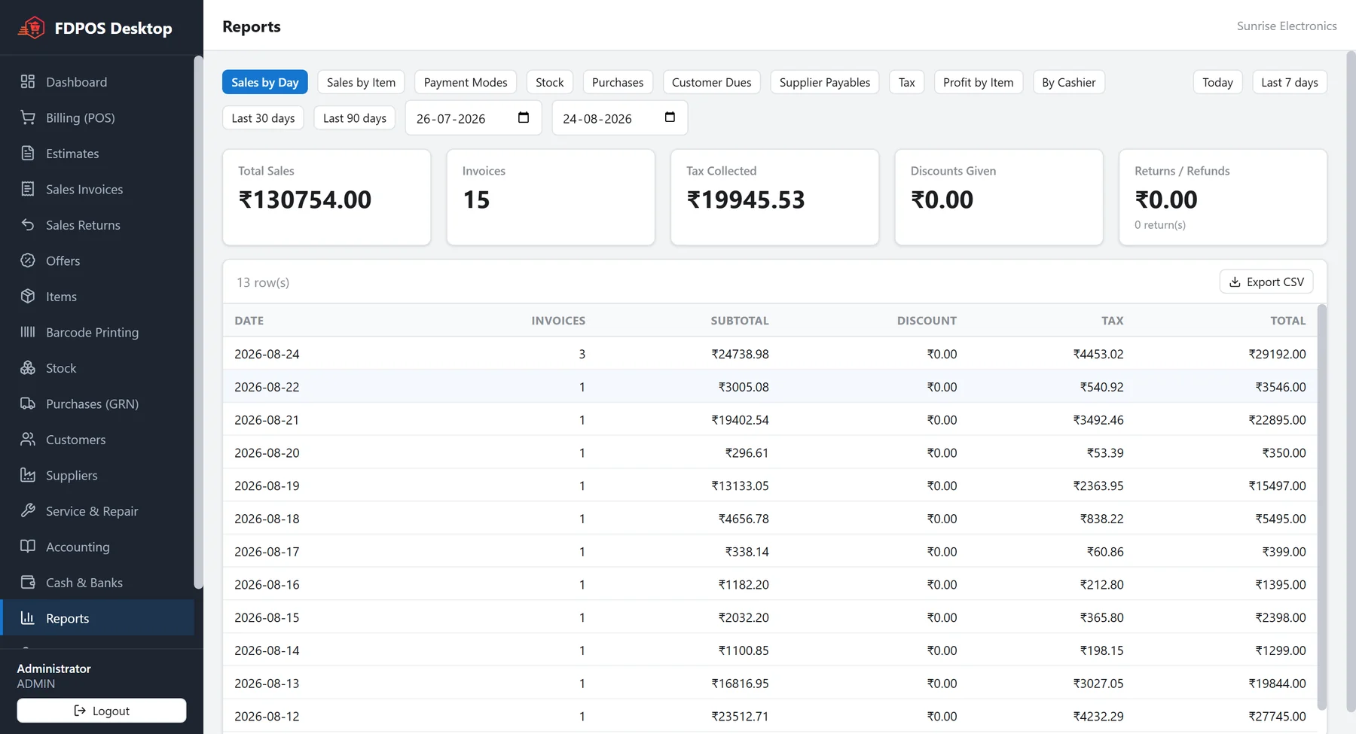This screenshot has height=734, width=1356.
Task: Open the Stock report tab
Action: tap(550, 82)
